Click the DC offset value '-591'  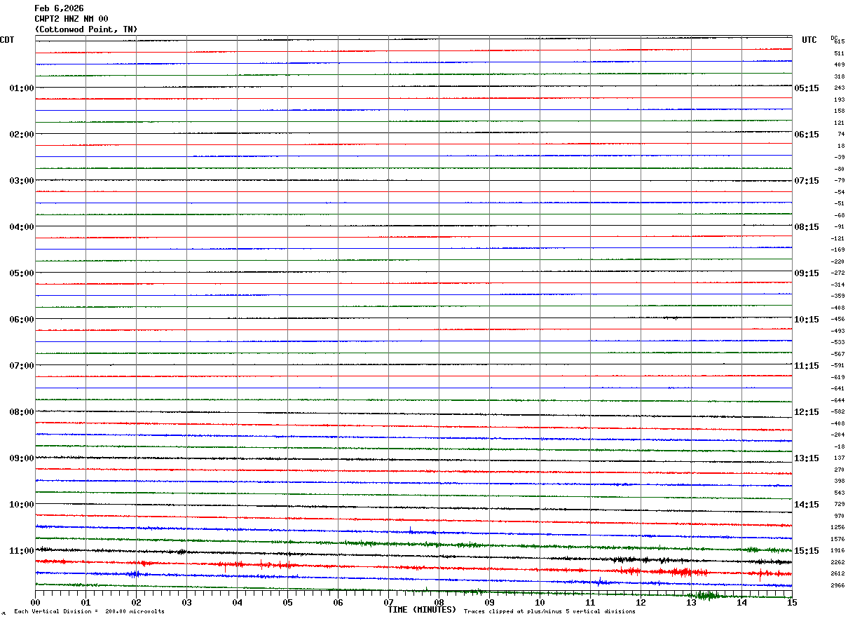(837, 365)
